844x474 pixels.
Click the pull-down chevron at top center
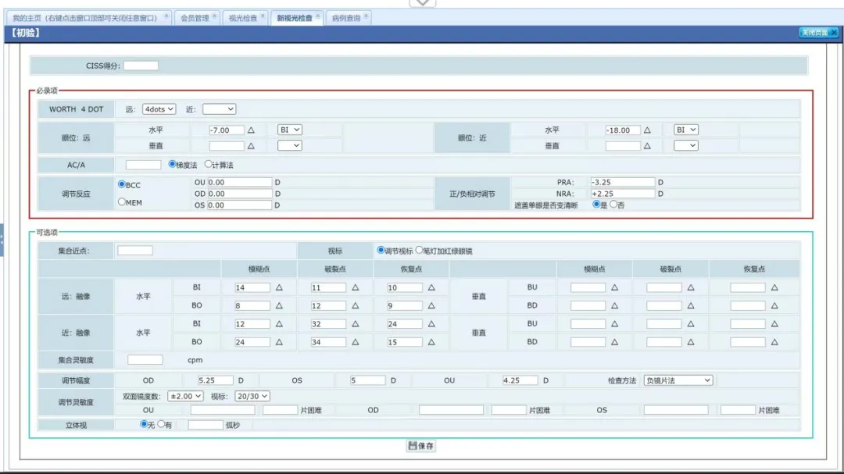423,2
